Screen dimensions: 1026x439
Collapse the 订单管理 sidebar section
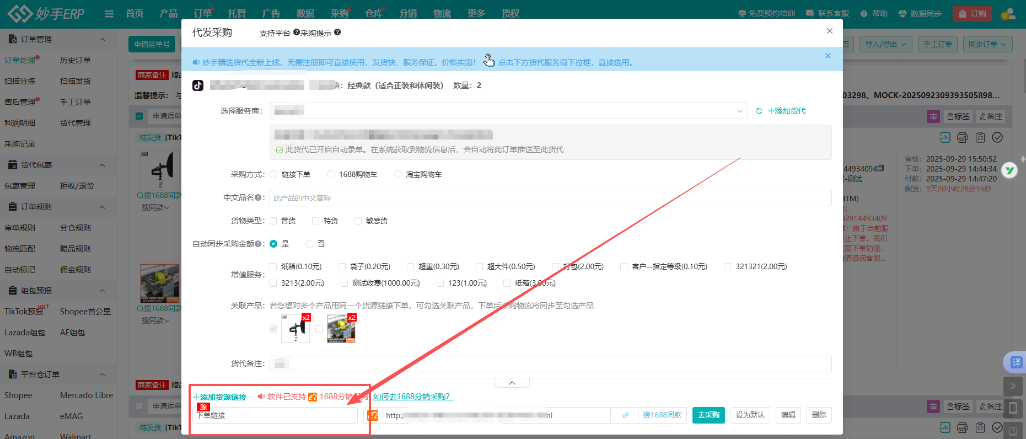(x=102, y=39)
